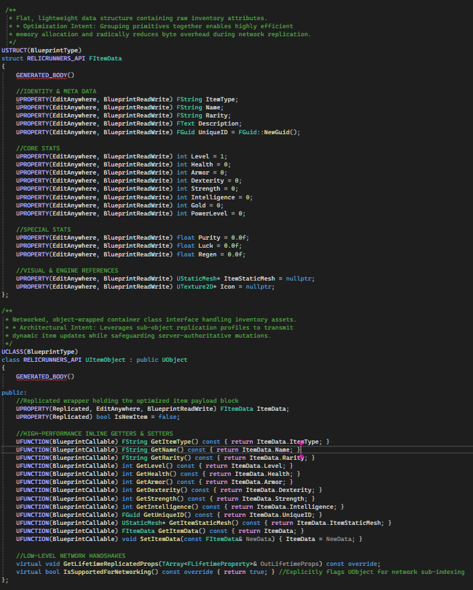Click the 'Gold = 0' declaration

click(205, 205)
